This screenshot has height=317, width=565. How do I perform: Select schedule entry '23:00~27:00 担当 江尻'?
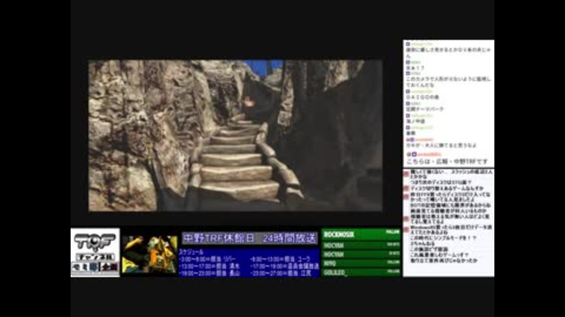click(280, 273)
